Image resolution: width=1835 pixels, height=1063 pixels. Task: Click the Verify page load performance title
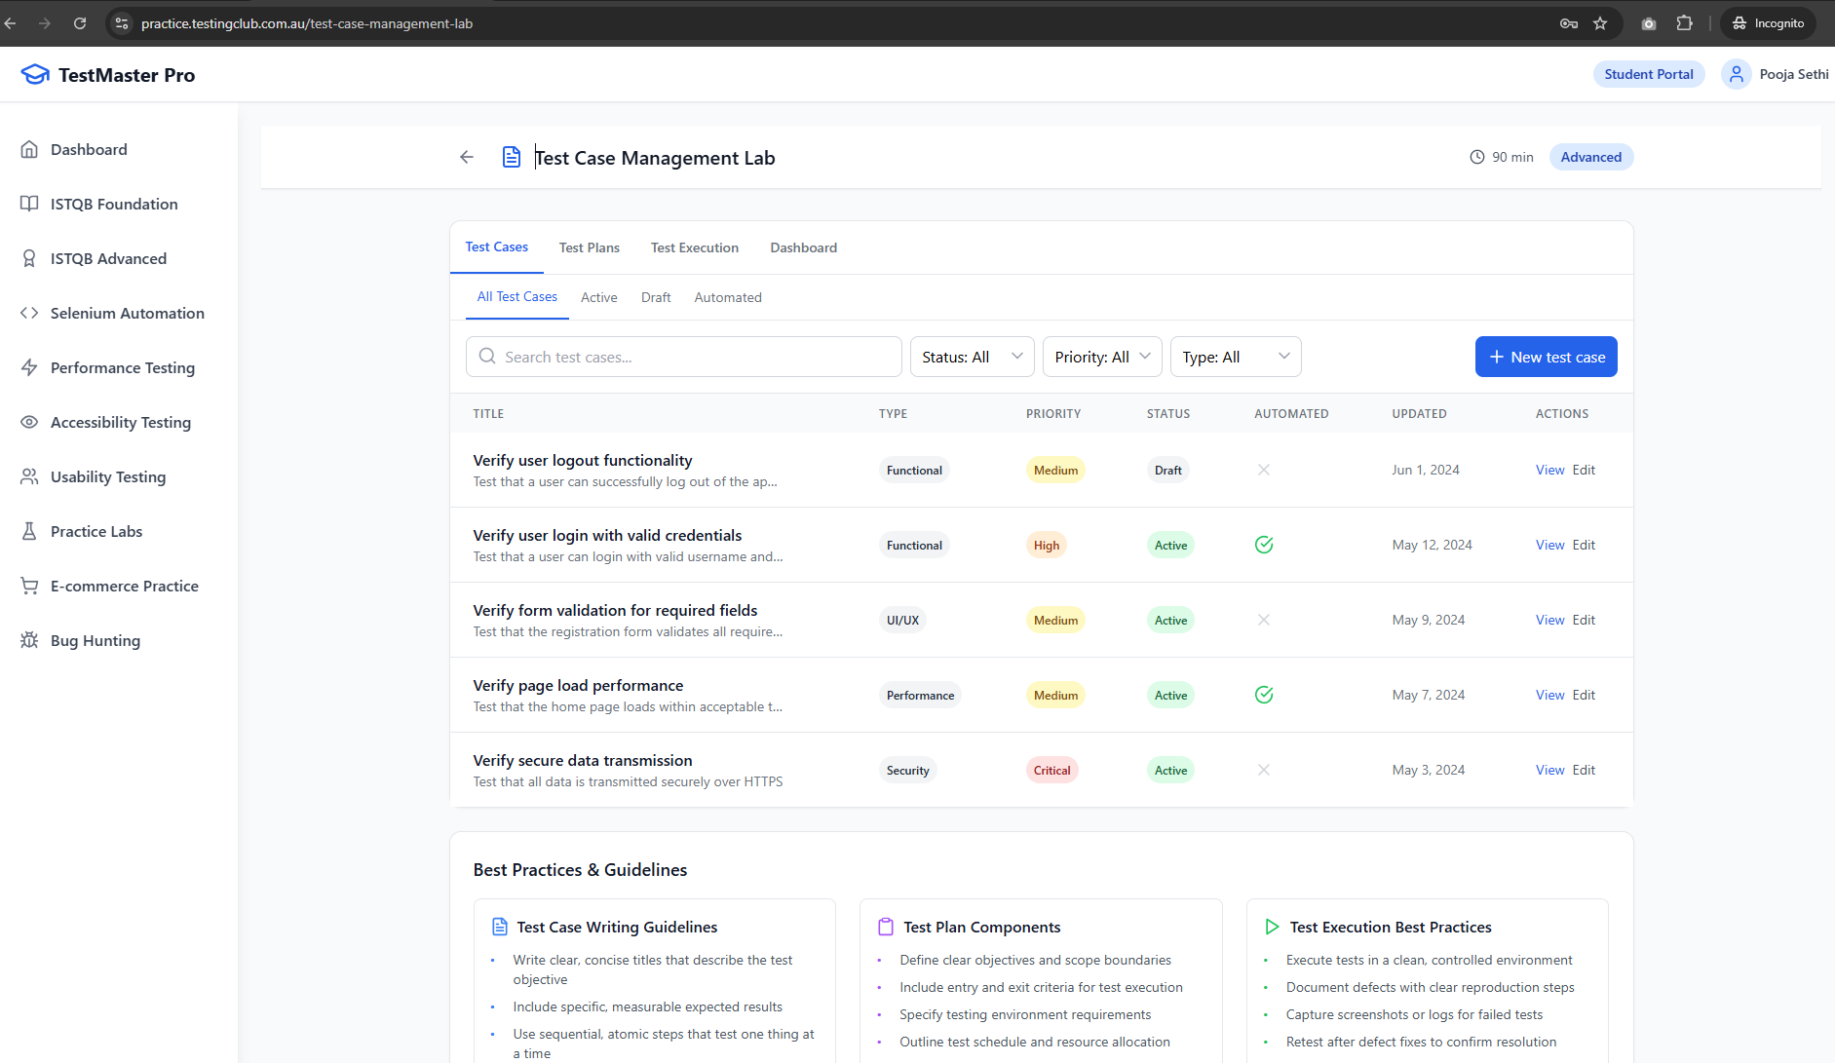578,685
